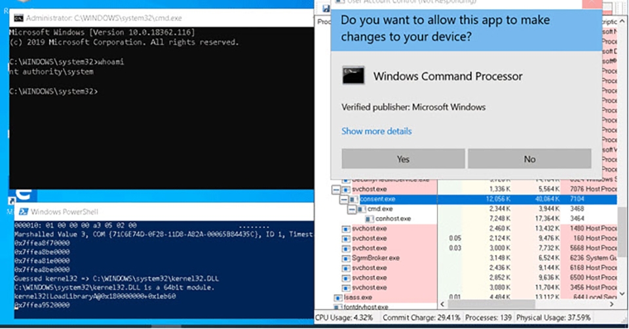This screenshot has width=629, height=329.
Task: Click the fontdrvhost.exe process icon
Action: click(x=338, y=307)
